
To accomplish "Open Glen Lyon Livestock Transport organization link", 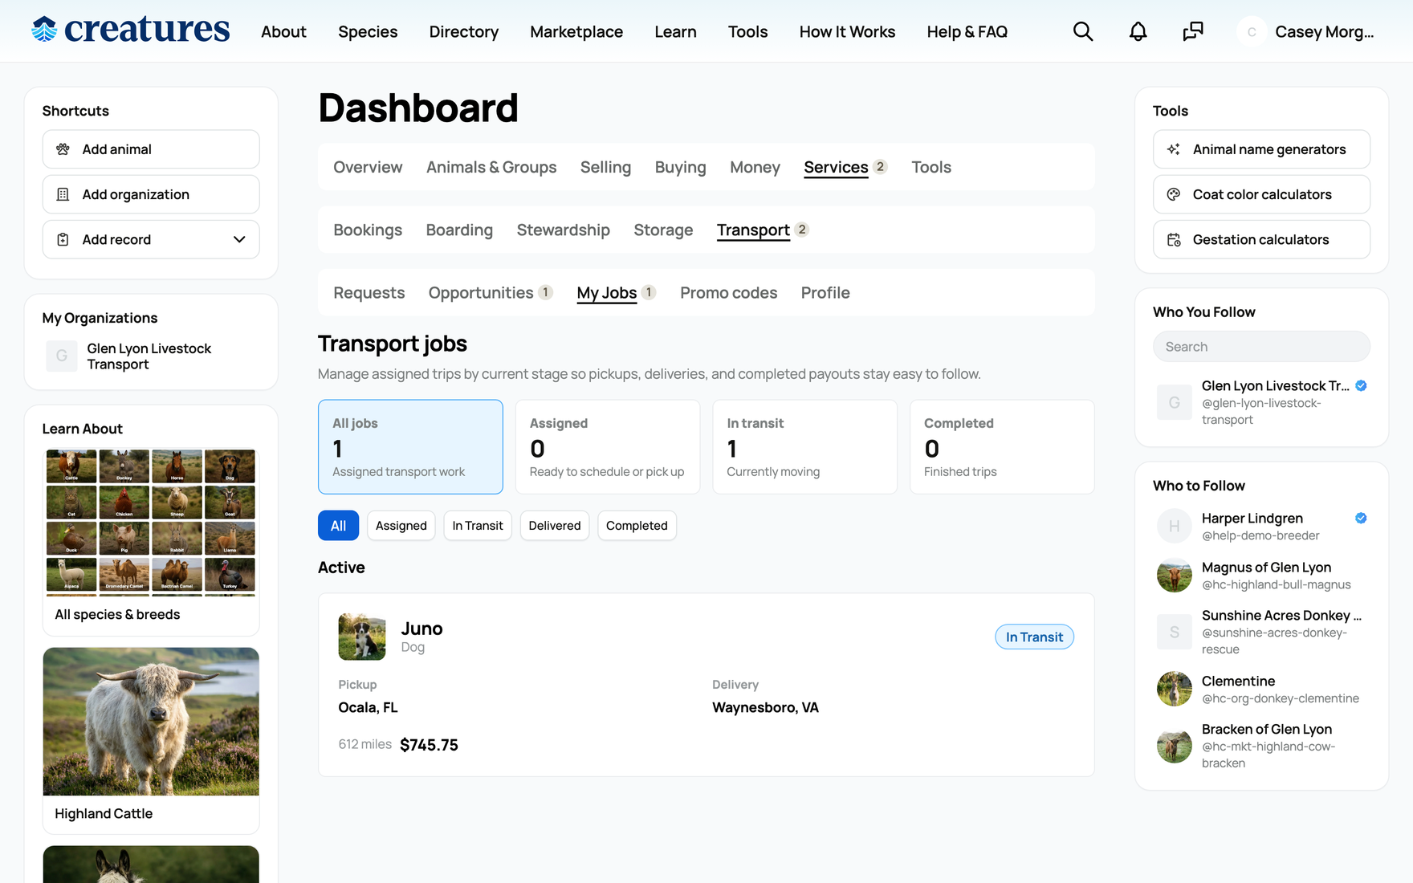I will click(x=149, y=356).
